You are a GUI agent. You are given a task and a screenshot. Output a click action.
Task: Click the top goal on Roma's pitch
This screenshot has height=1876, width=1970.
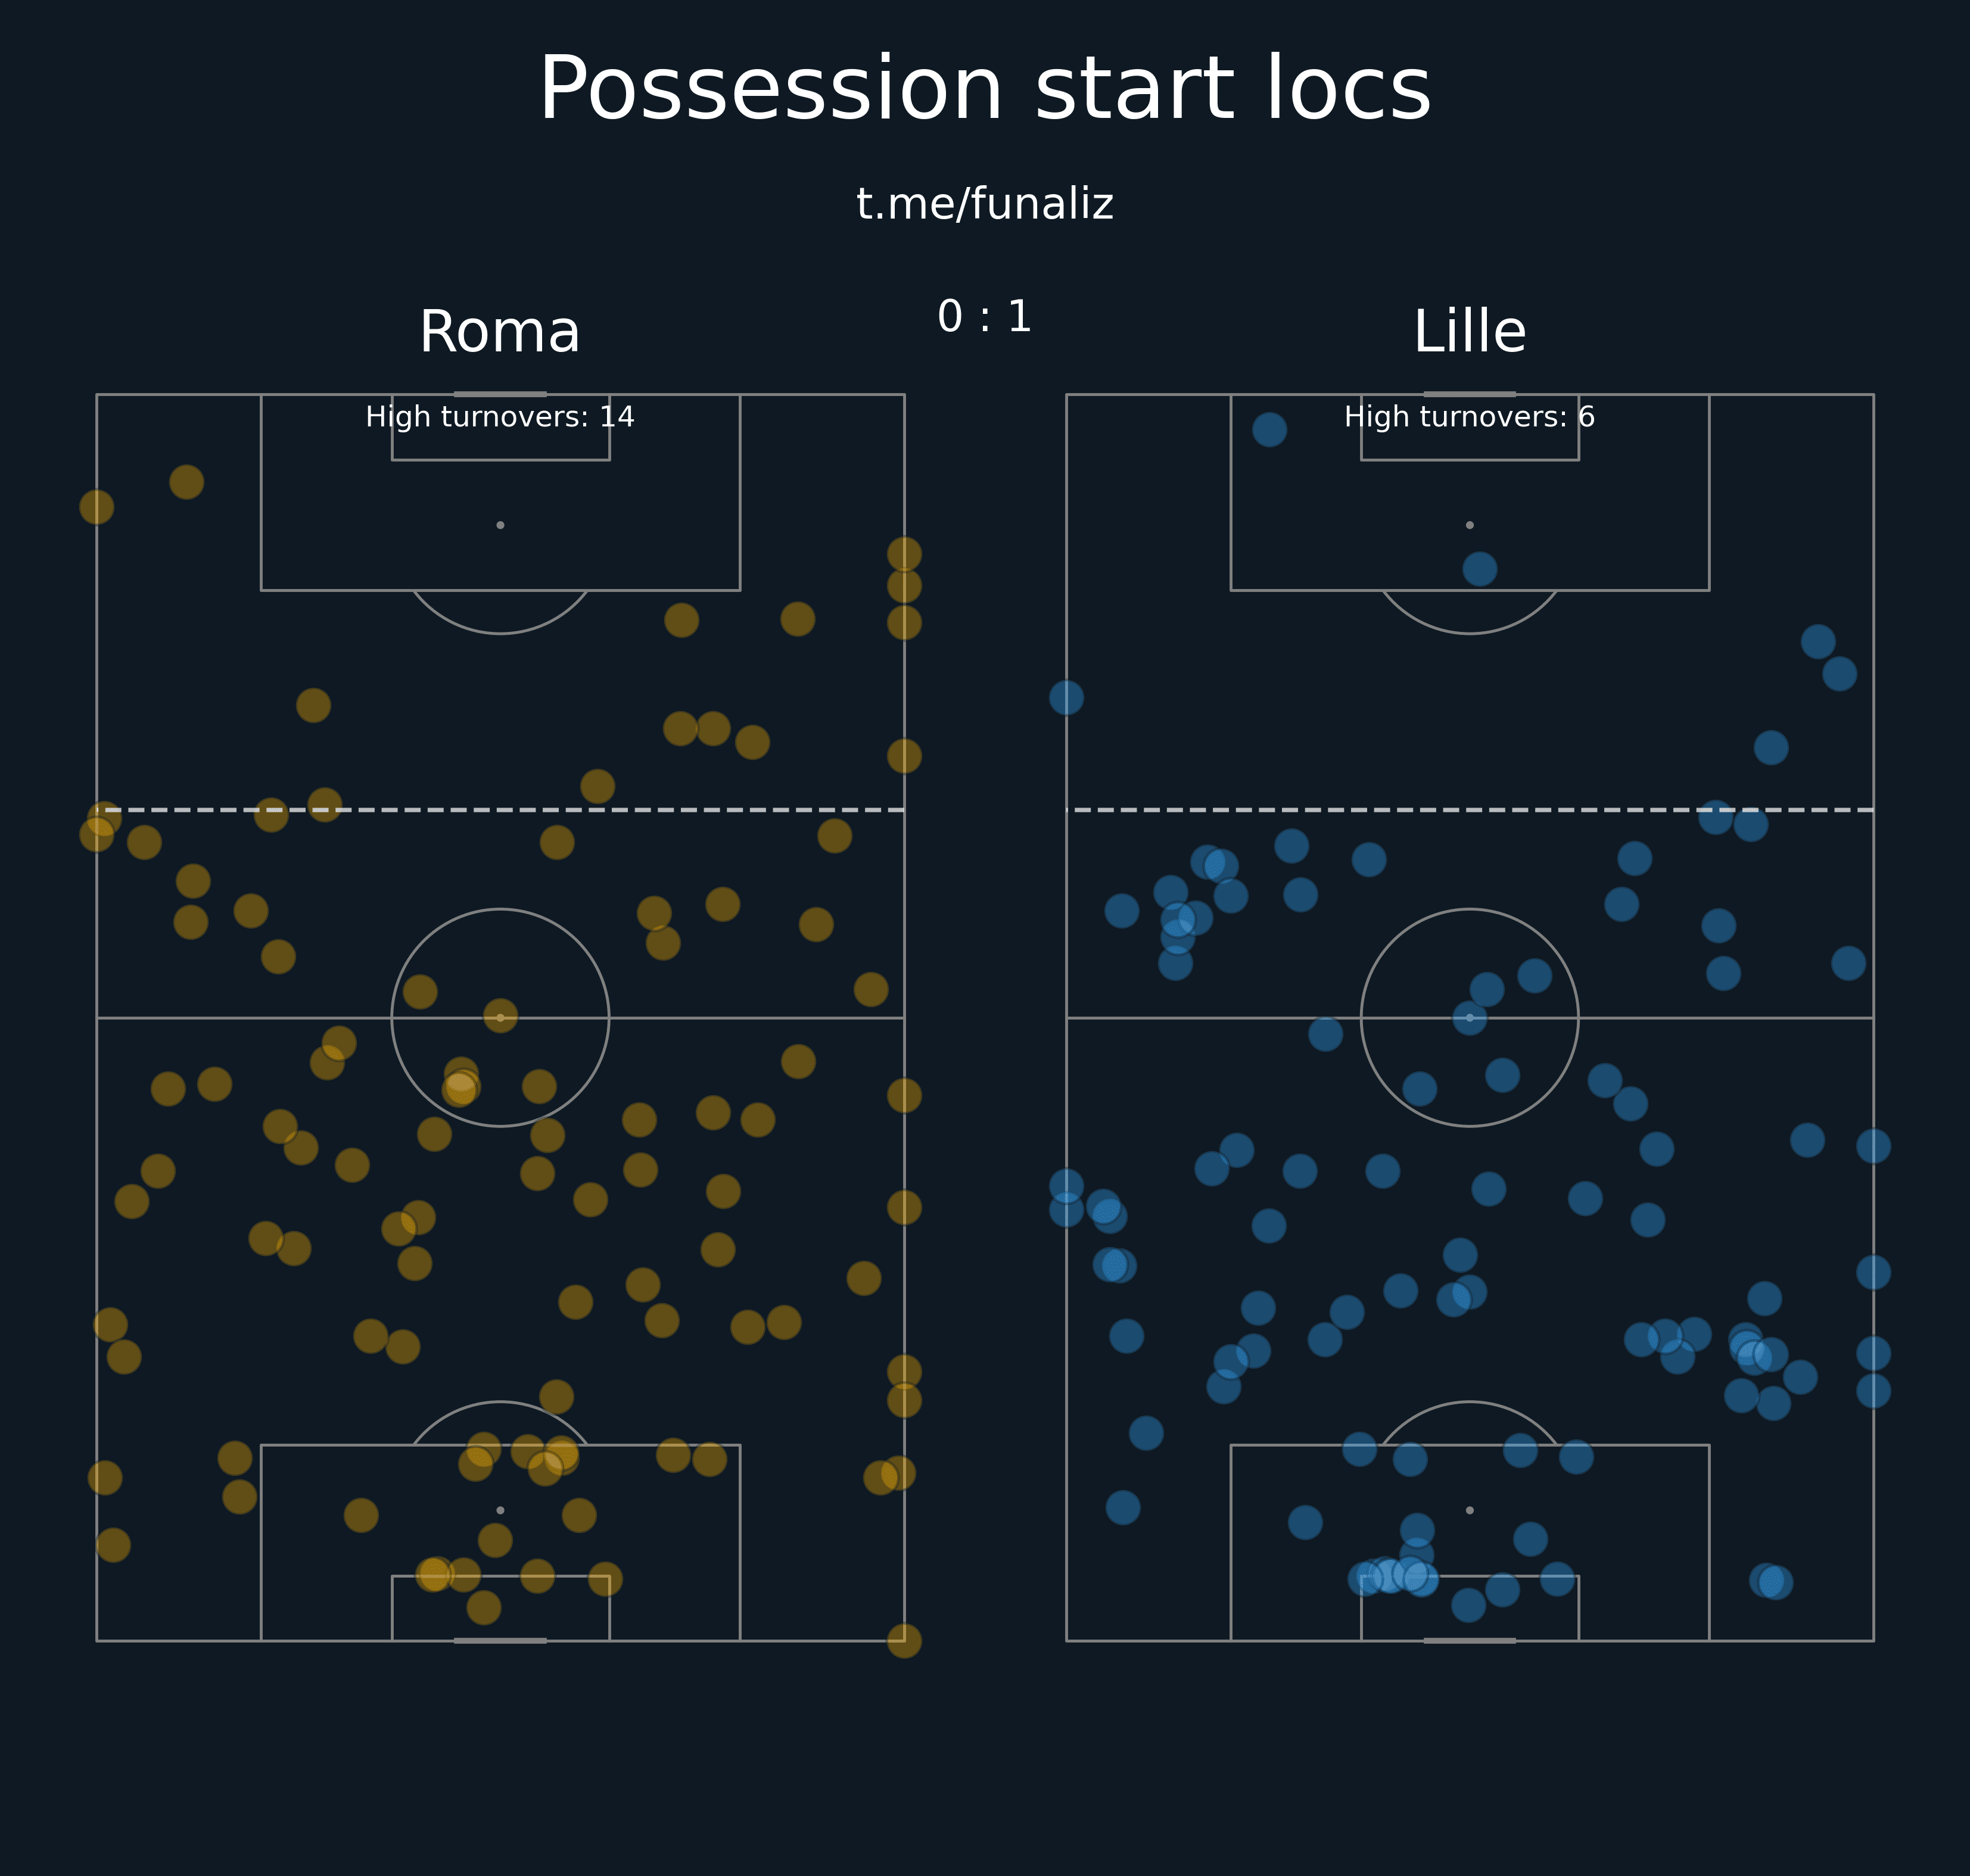[500, 394]
